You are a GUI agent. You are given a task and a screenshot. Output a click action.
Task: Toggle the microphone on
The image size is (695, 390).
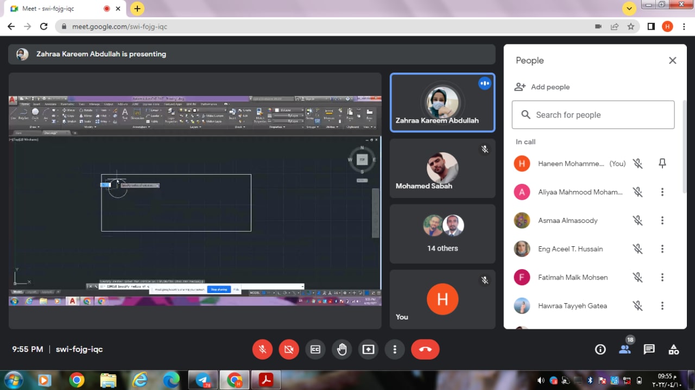pos(262,349)
